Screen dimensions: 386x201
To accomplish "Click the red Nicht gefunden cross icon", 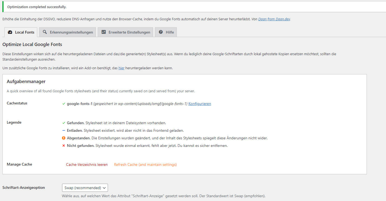I will click(64, 146).
